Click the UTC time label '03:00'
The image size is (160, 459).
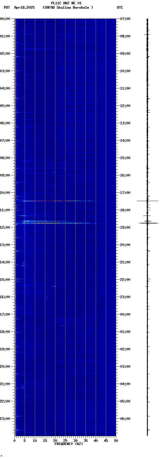coord(125,367)
